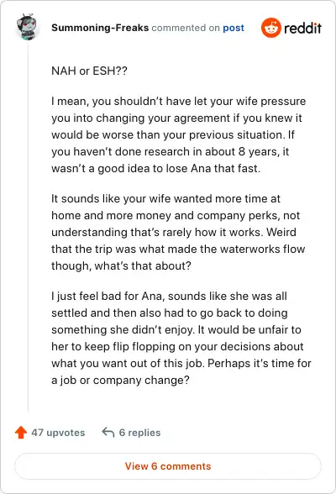Click the View 6 comments button

(x=168, y=466)
